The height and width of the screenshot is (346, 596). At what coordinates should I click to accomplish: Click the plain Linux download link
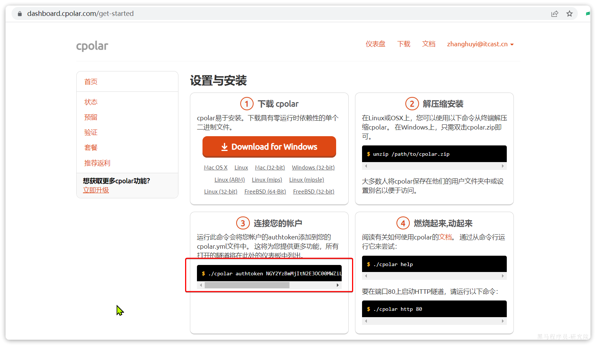click(x=241, y=168)
